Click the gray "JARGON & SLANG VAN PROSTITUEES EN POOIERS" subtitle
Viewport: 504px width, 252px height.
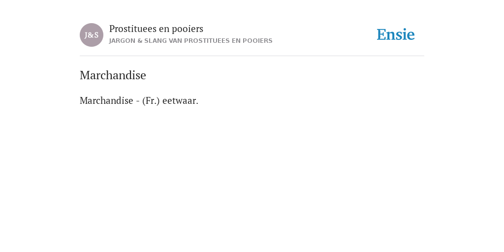190,41
